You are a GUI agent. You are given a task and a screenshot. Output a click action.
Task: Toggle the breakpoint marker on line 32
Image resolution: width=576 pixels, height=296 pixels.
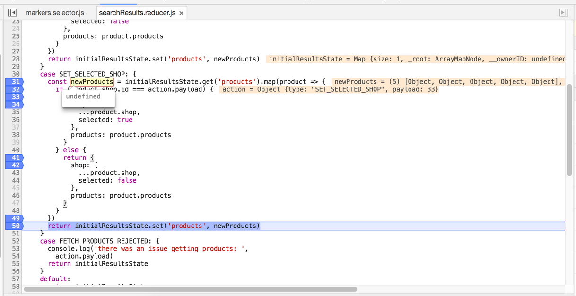point(14,89)
